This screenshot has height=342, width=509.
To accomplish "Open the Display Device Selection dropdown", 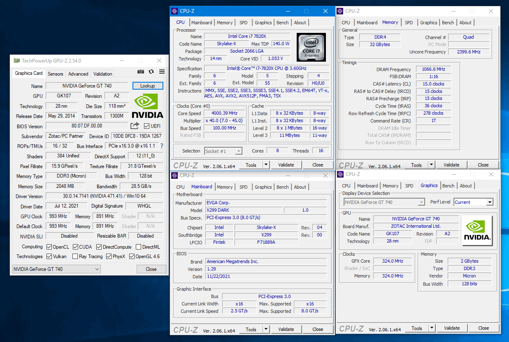I will (384, 202).
